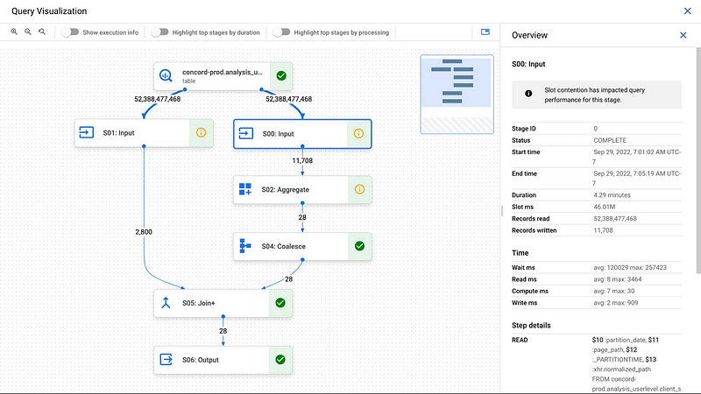This screenshot has height=394, width=701.
Task: Click the Step details heading
Action: click(531, 325)
